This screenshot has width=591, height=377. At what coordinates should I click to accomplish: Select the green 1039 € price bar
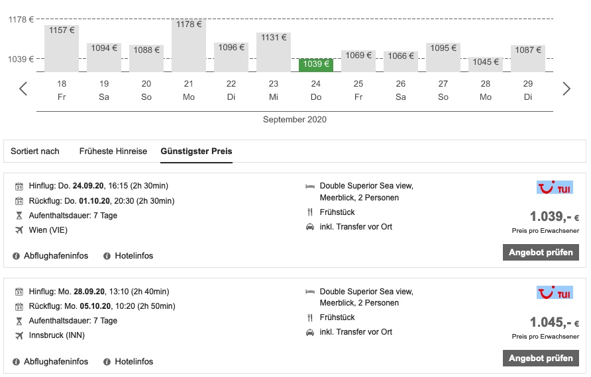pyautogui.click(x=316, y=65)
